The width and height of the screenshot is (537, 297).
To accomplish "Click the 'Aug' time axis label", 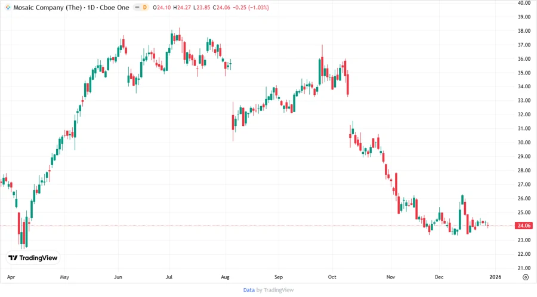I will pos(225,277).
